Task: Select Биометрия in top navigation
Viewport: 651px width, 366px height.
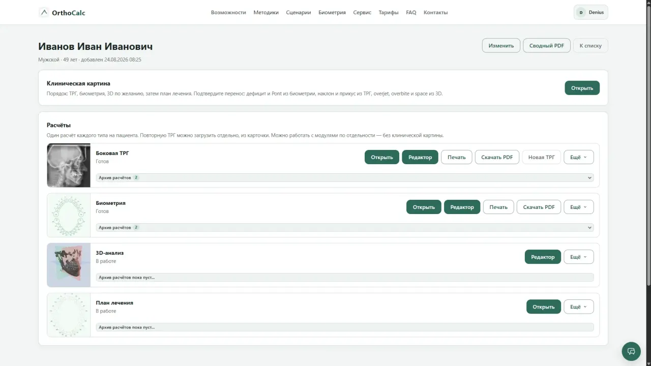Action: pos(332,12)
